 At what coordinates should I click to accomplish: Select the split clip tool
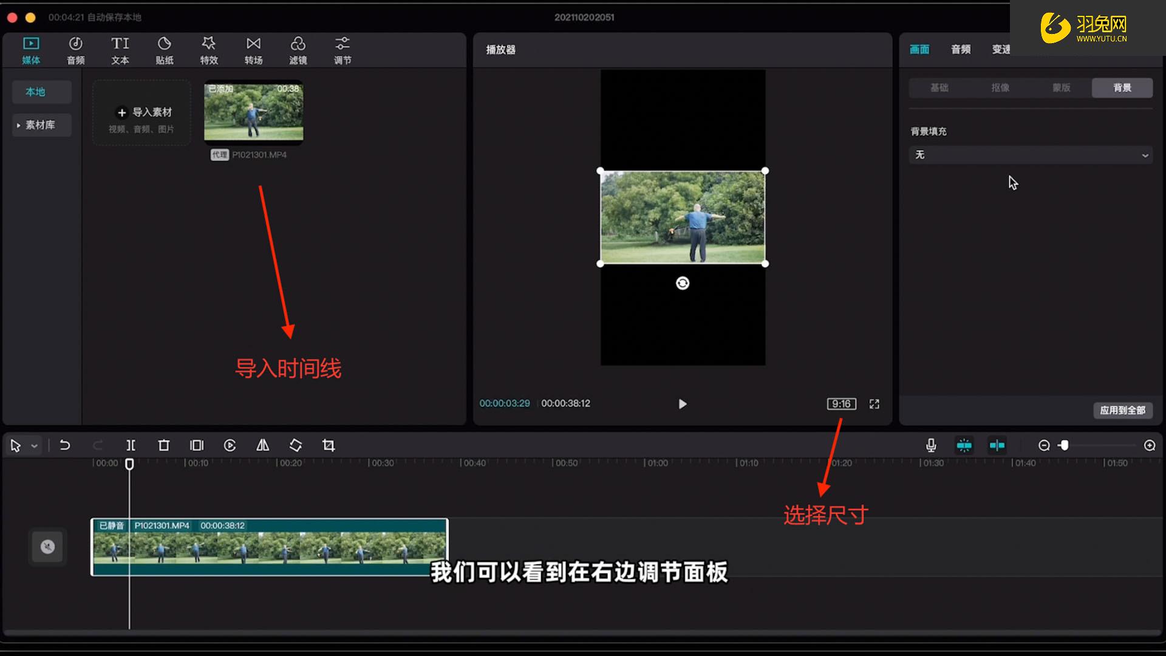point(131,446)
